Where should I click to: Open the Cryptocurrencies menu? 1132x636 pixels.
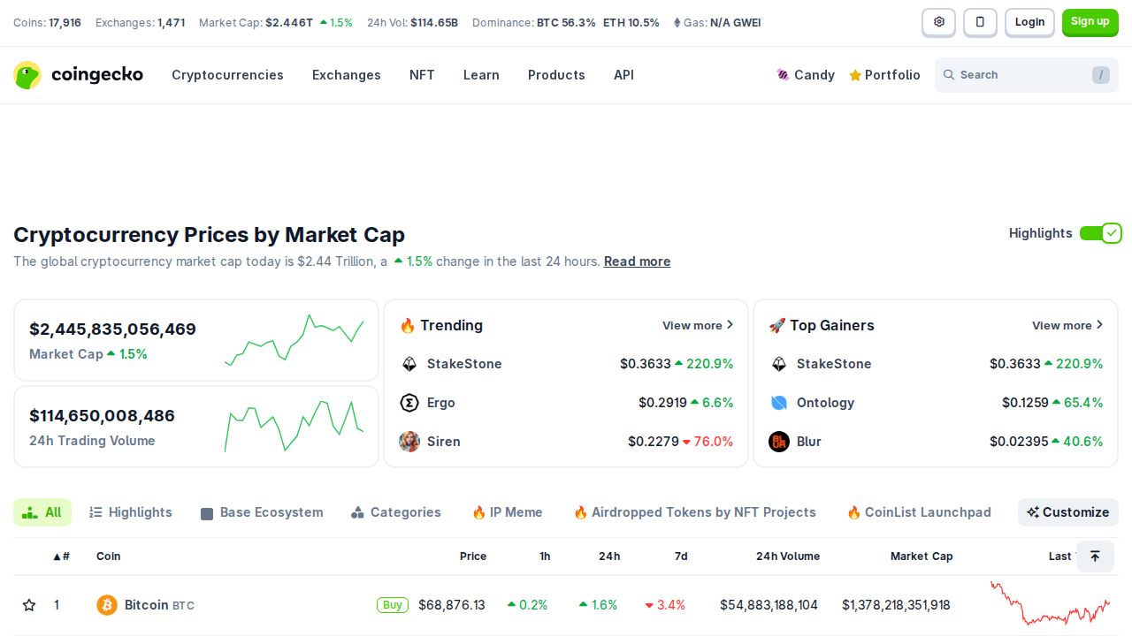coord(227,75)
